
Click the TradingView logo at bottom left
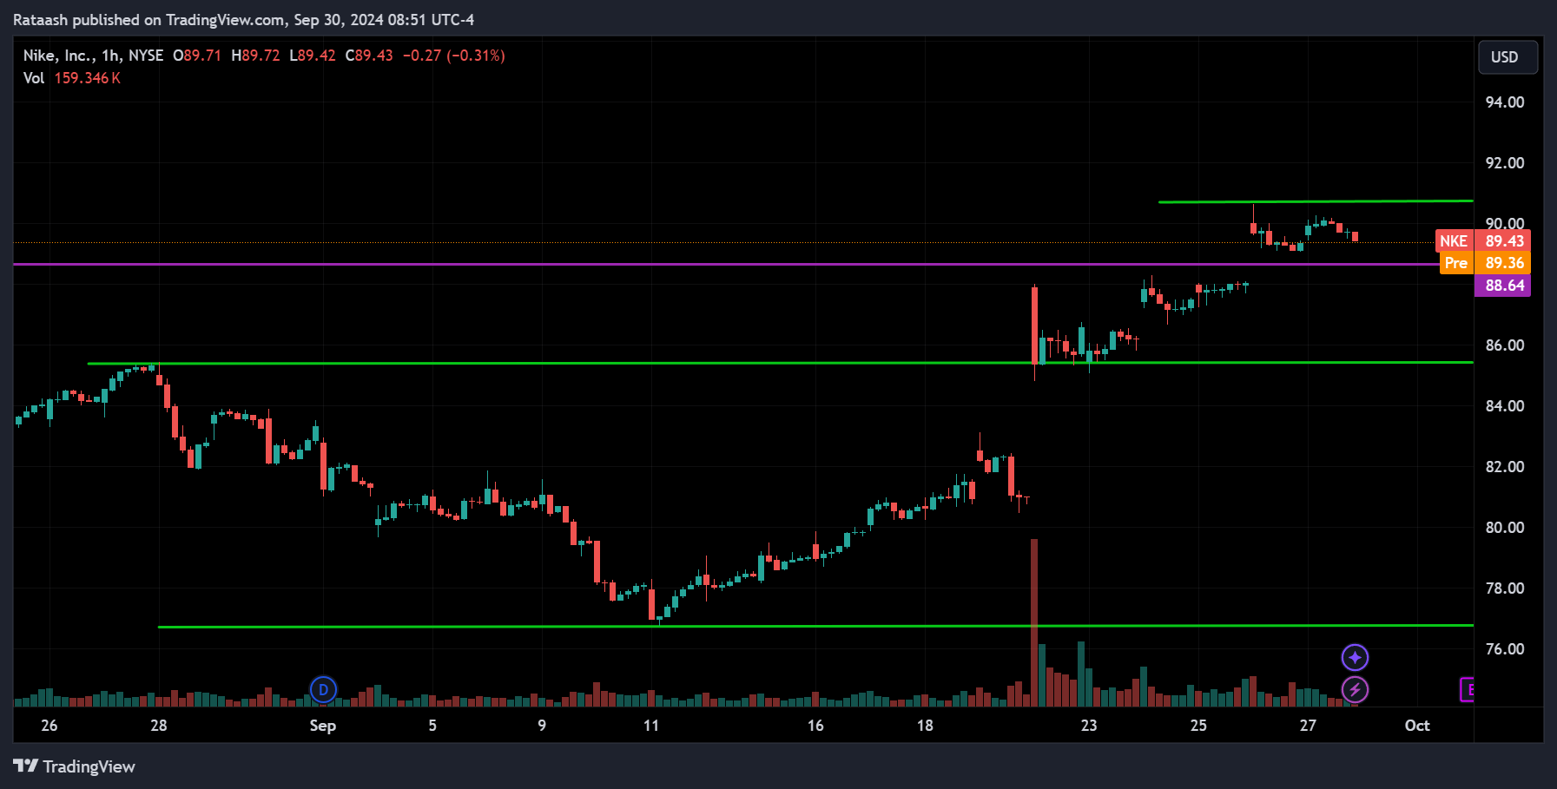tap(74, 766)
